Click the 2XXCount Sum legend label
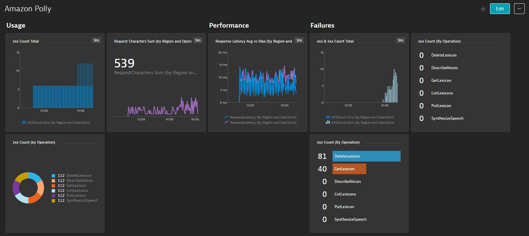This screenshot has height=236, width=529. click(59, 123)
